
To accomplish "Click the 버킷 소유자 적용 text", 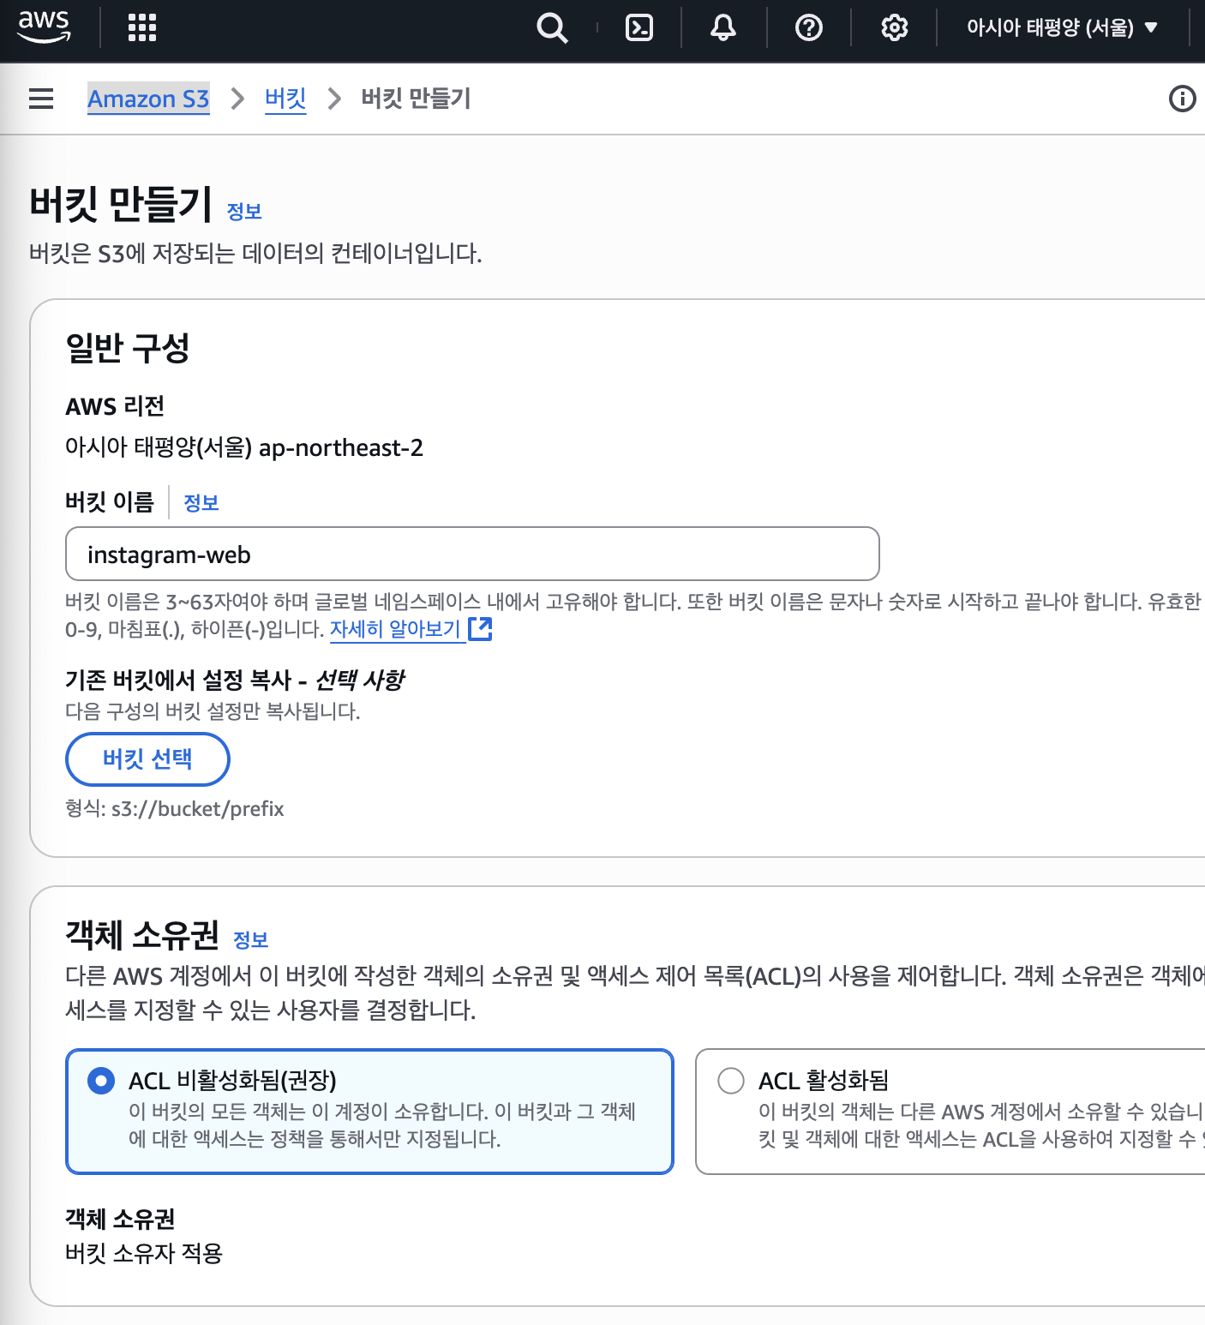I will click(144, 1254).
